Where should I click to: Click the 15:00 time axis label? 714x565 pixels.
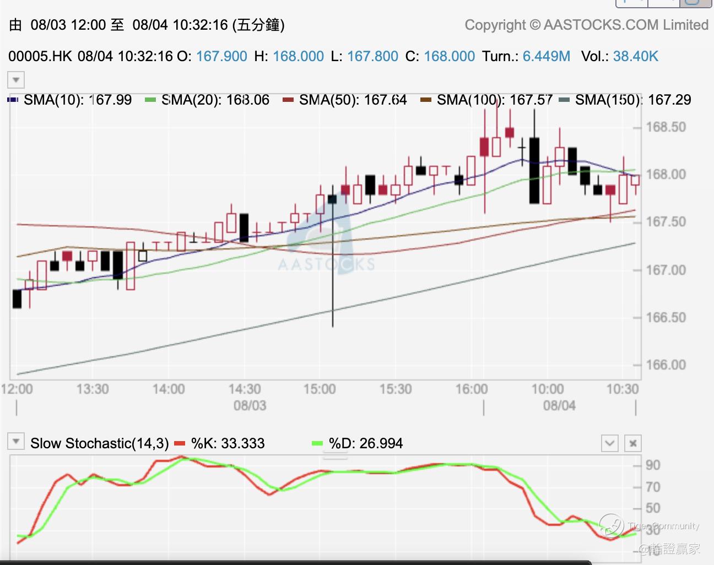(x=320, y=389)
